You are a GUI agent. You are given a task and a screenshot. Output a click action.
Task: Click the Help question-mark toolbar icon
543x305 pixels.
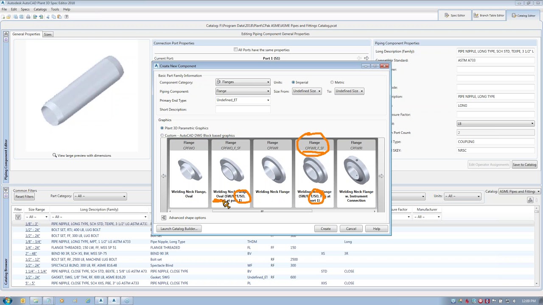coord(67,17)
